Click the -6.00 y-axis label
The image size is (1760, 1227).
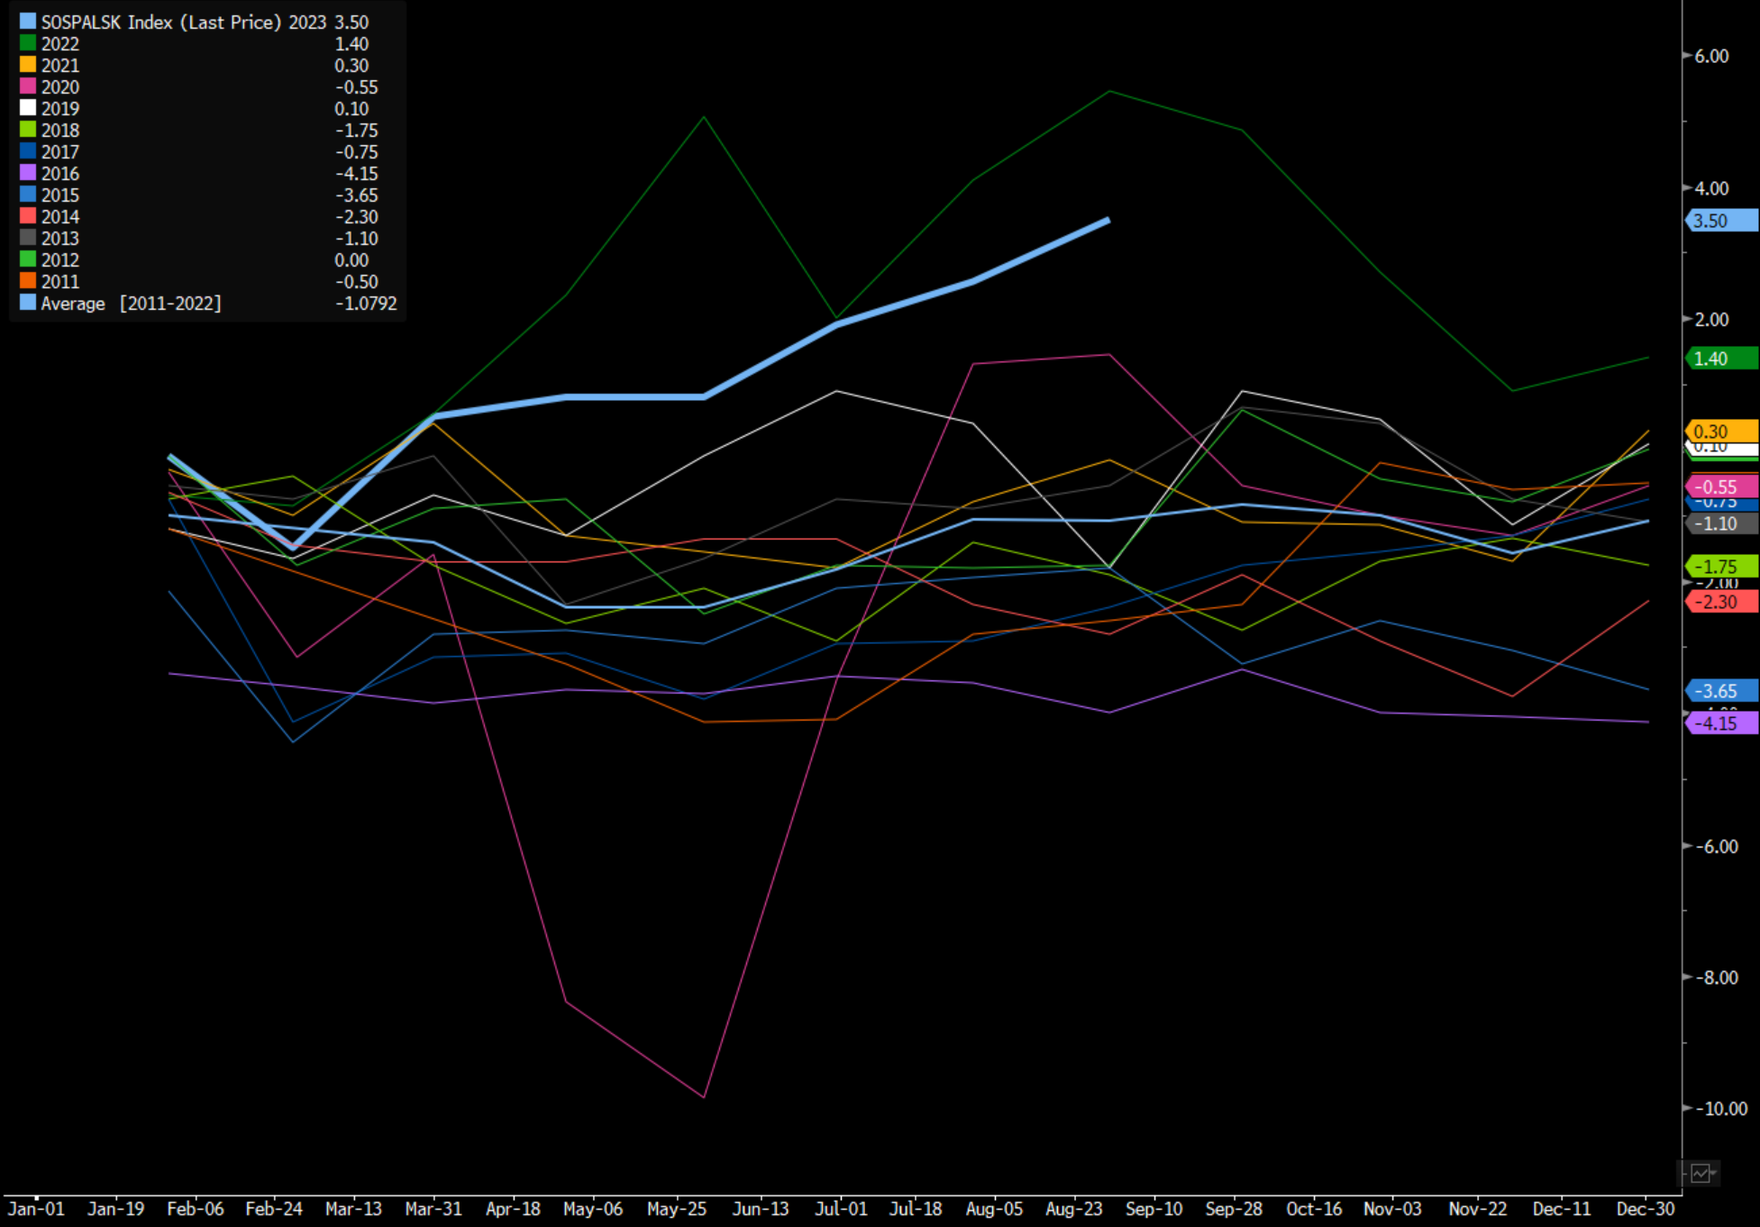coord(1716,847)
